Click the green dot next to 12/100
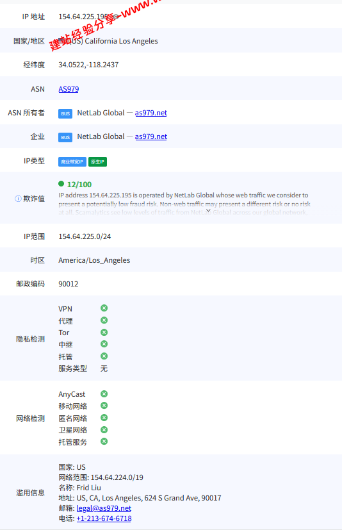The width and height of the screenshot is (342, 530). coord(61,183)
